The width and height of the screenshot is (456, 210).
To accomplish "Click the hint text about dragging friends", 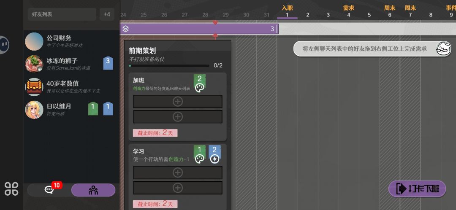I will click(x=365, y=49).
